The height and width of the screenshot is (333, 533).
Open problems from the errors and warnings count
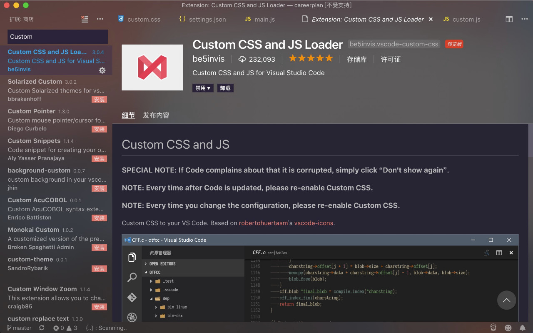pyautogui.click(x=65, y=328)
